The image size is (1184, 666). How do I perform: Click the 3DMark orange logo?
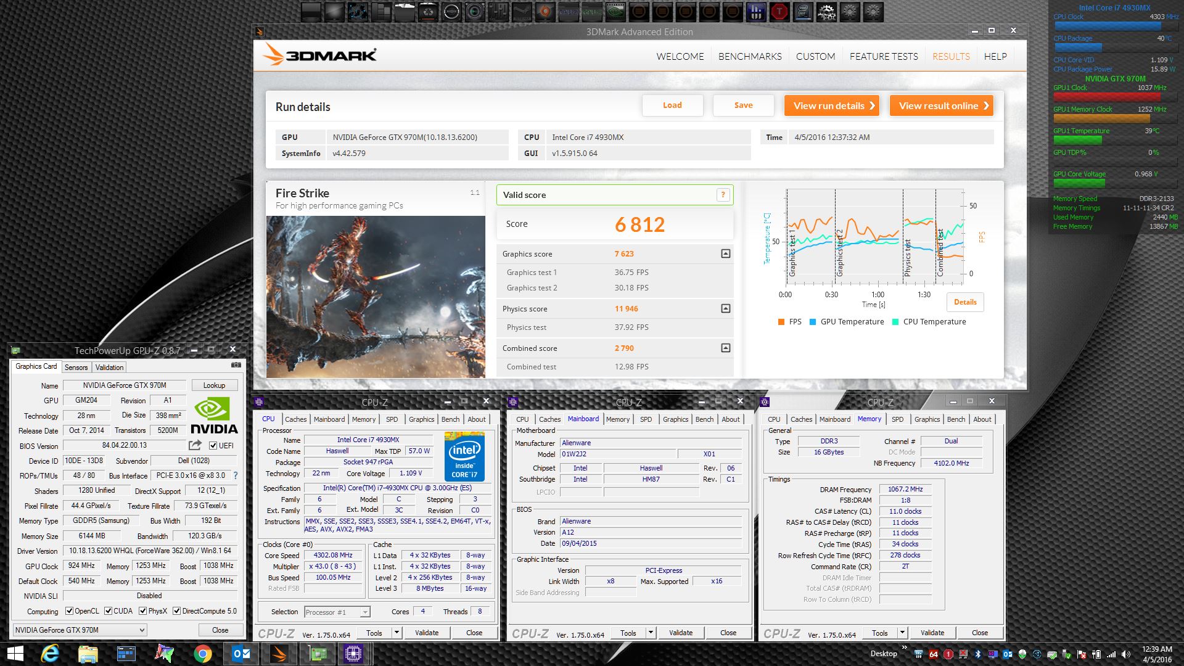coord(319,55)
